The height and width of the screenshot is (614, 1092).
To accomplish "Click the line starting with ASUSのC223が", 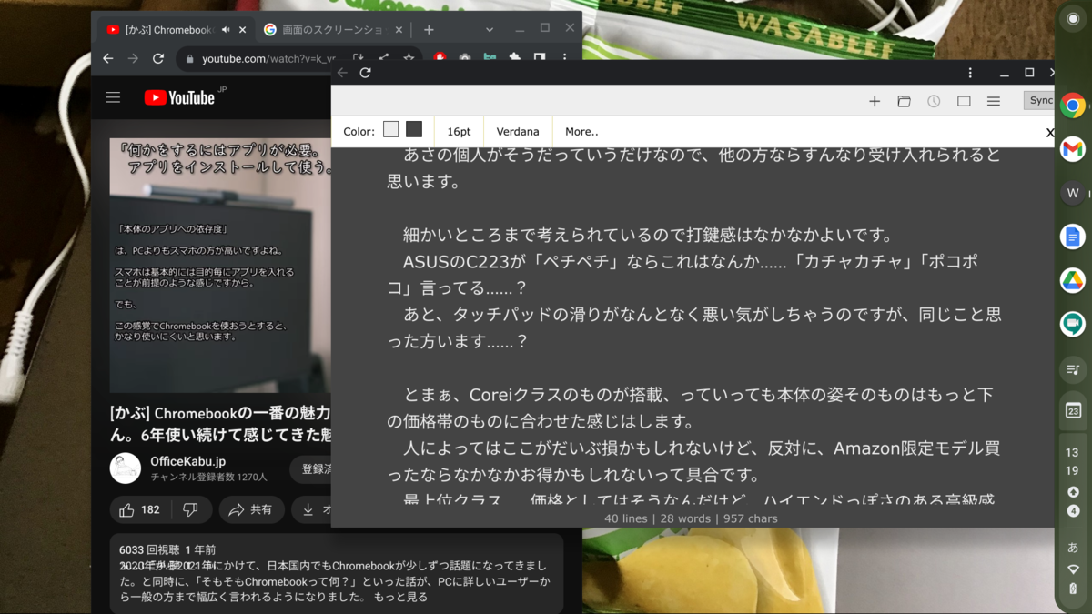I will pos(691,262).
